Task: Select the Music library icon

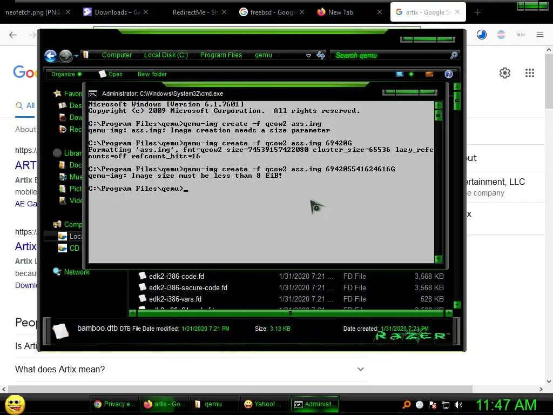Action: tap(63, 177)
